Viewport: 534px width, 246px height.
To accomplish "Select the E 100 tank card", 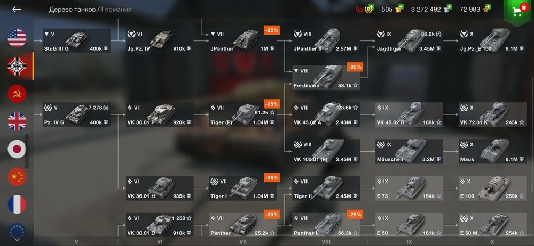I will click(492, 188).
